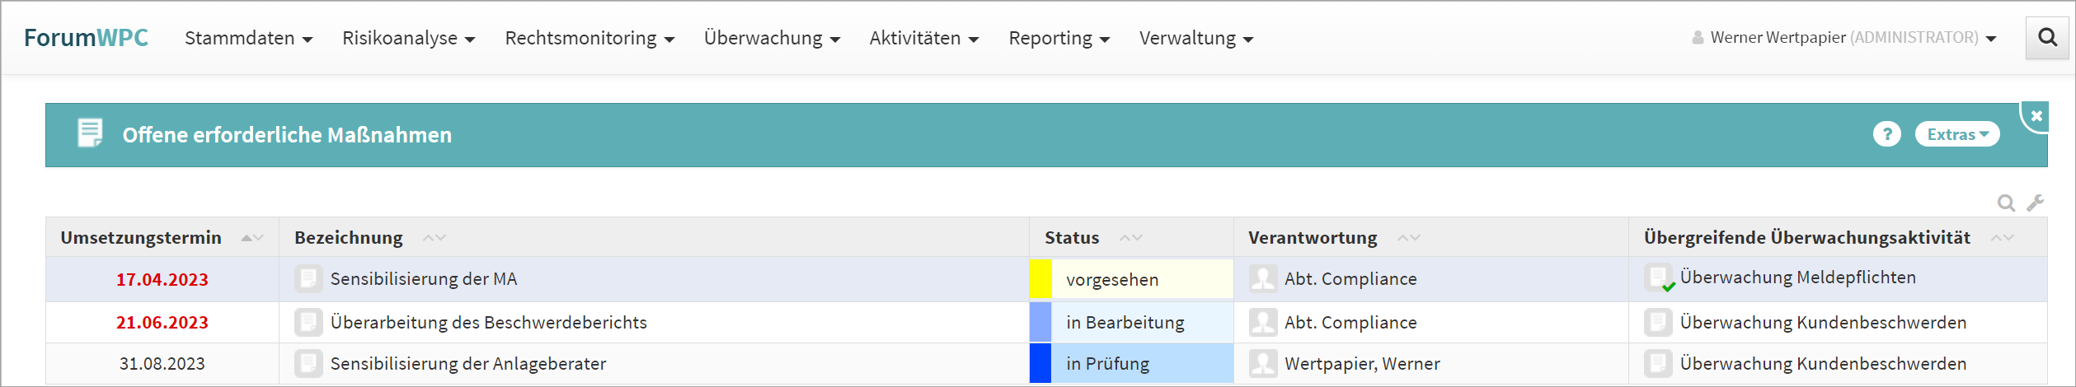The image size is (2076, 387).
Task: Click the yellow status color for vorgesehen
Action: click(1040, 279)
